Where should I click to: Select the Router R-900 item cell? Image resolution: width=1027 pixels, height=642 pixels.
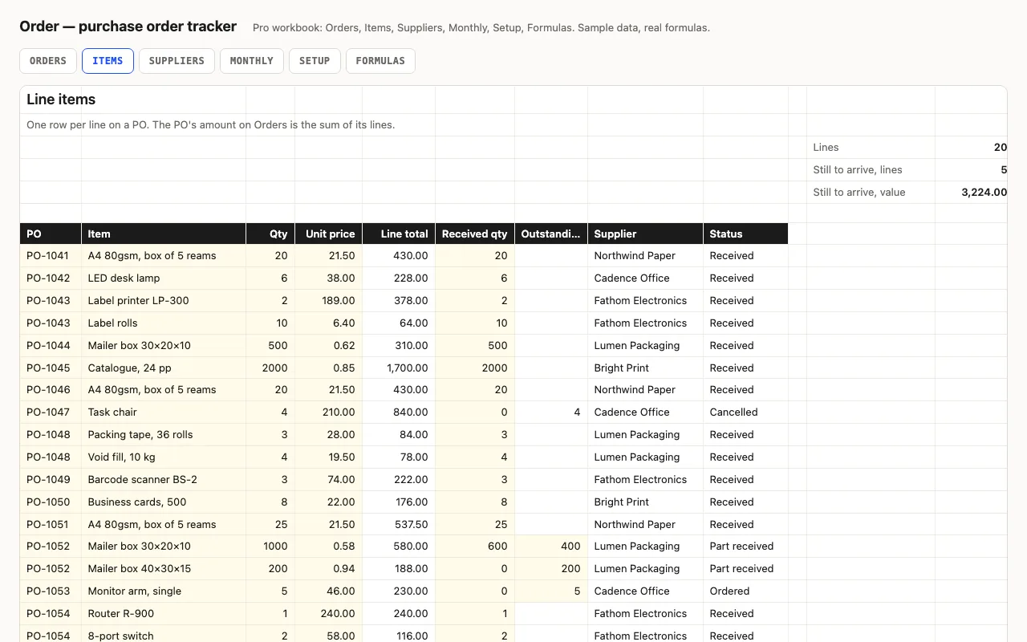(164, 614)
